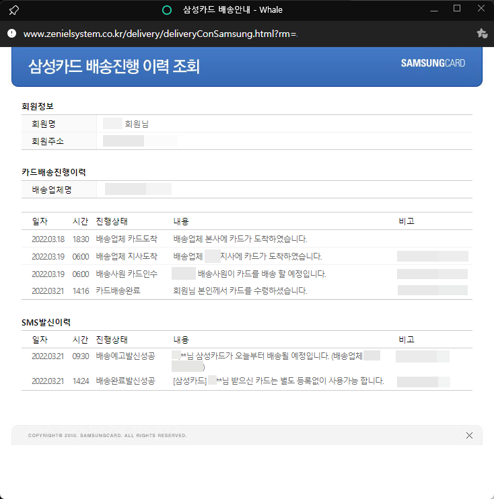Click the 회원님 text

click(x=137, y=124)
